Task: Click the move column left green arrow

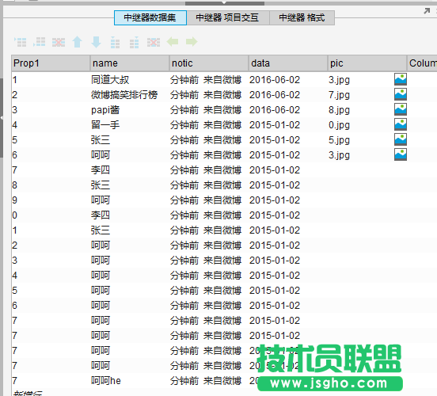Action: coord(173,42)
